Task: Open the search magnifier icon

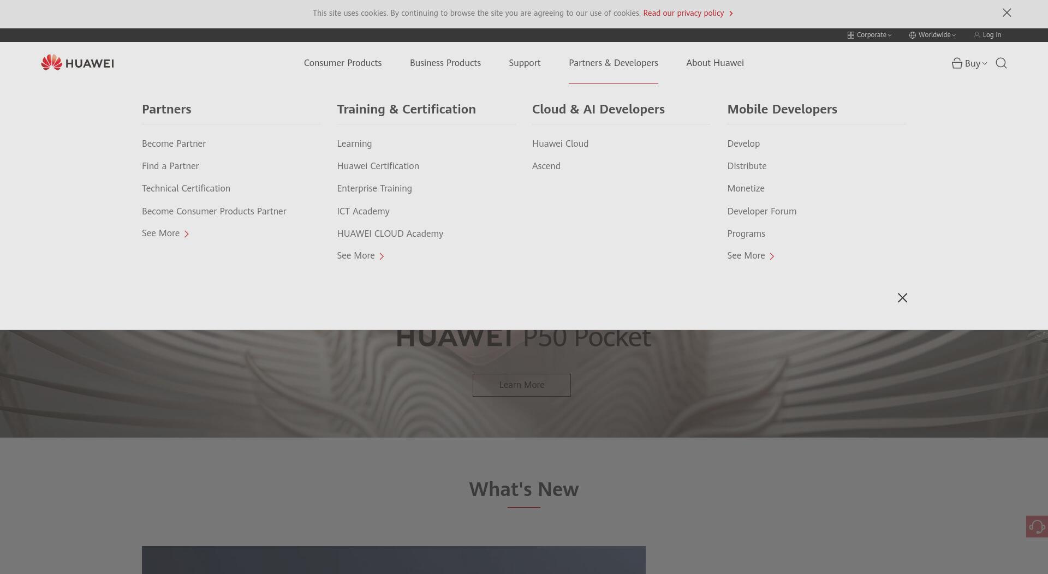Action: 1001,63
